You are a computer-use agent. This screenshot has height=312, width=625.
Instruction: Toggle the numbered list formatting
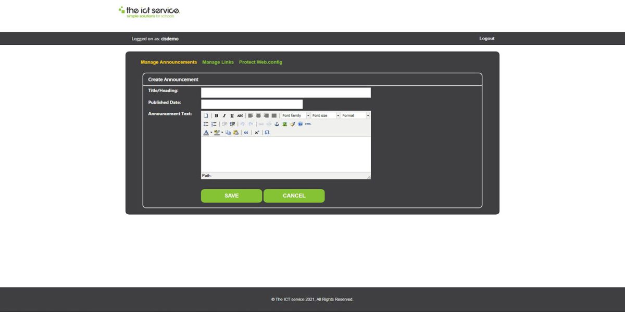[x=214, y=124]
